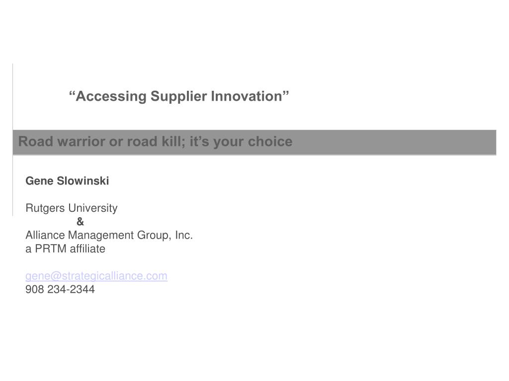Image resolution: width=509 pixels, height=381 pixels.
Task: Click the word "Rutgers"
Action: [45, 208]
